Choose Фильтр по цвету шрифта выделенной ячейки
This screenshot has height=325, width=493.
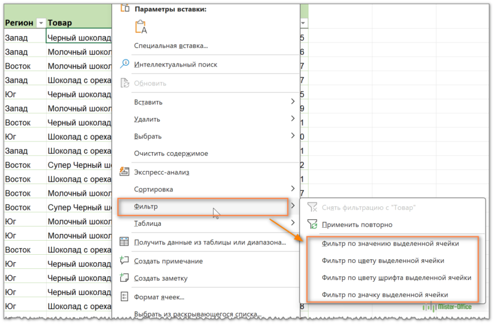pyautogui.click(x=396, y=278)
